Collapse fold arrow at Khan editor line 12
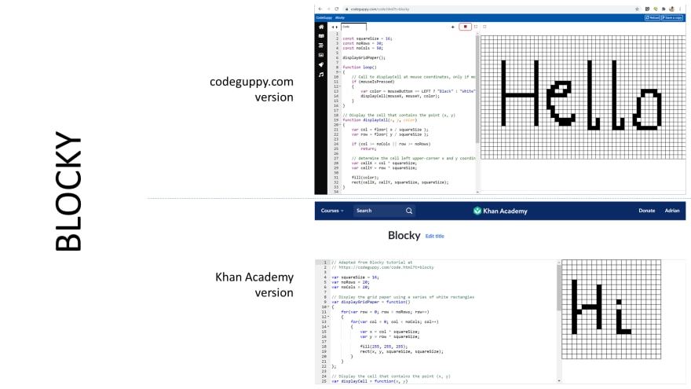The height and width of the screenshot is (389, 691). click(328, 317)
